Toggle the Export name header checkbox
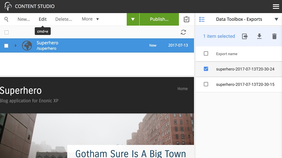This screenshot has width=282, height=158. point(206,53)
